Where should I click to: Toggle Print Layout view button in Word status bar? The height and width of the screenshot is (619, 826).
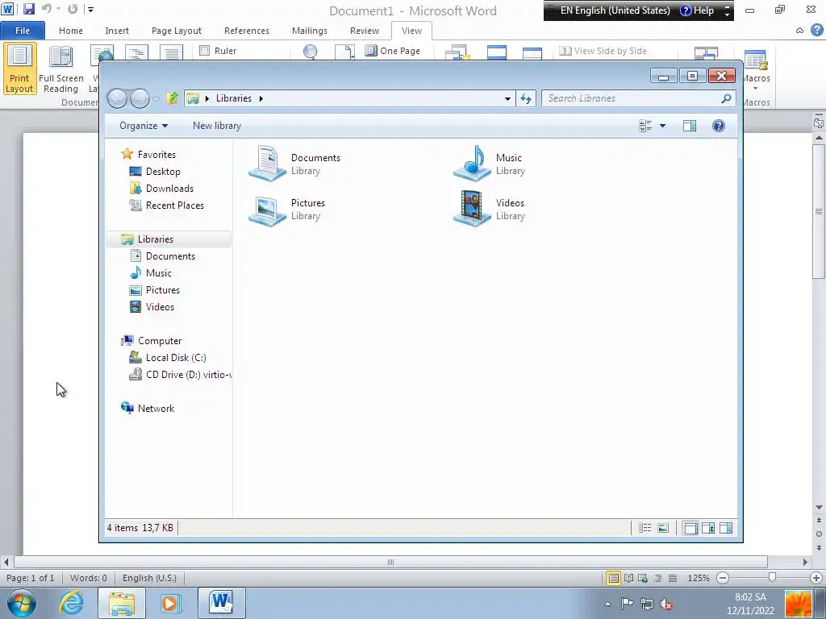[x=613, y=578]
